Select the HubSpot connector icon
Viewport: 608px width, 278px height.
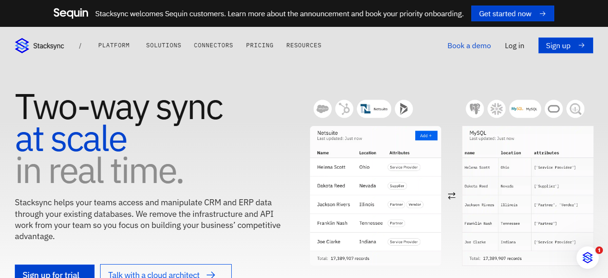click(344, 108)
